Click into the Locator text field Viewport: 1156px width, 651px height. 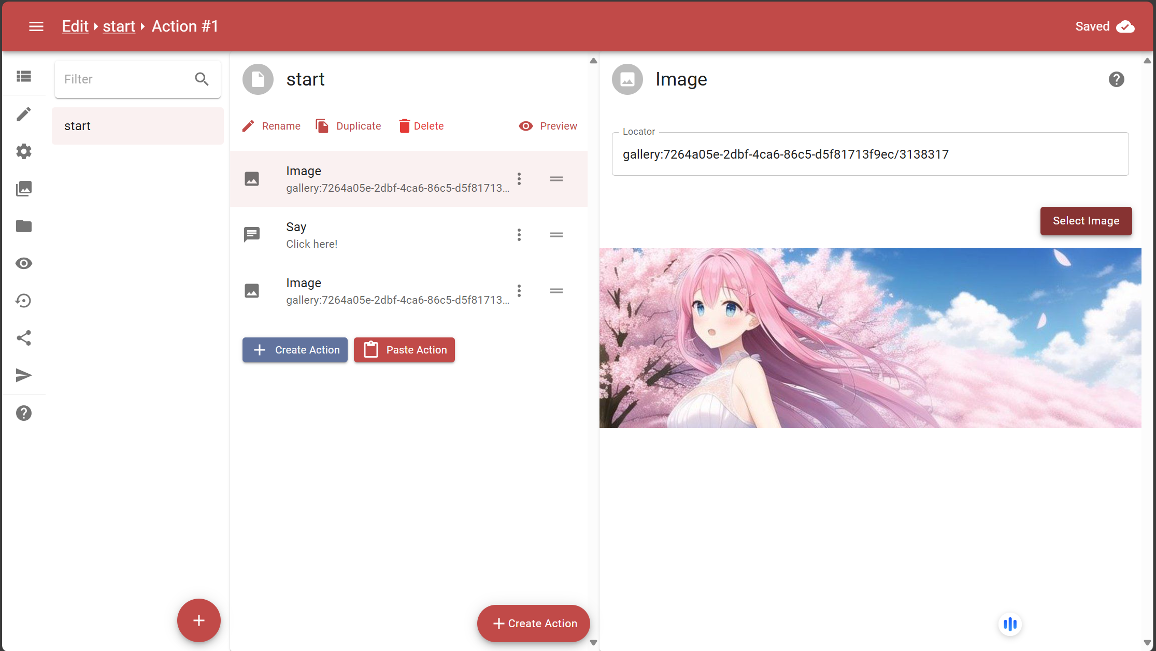869,154
